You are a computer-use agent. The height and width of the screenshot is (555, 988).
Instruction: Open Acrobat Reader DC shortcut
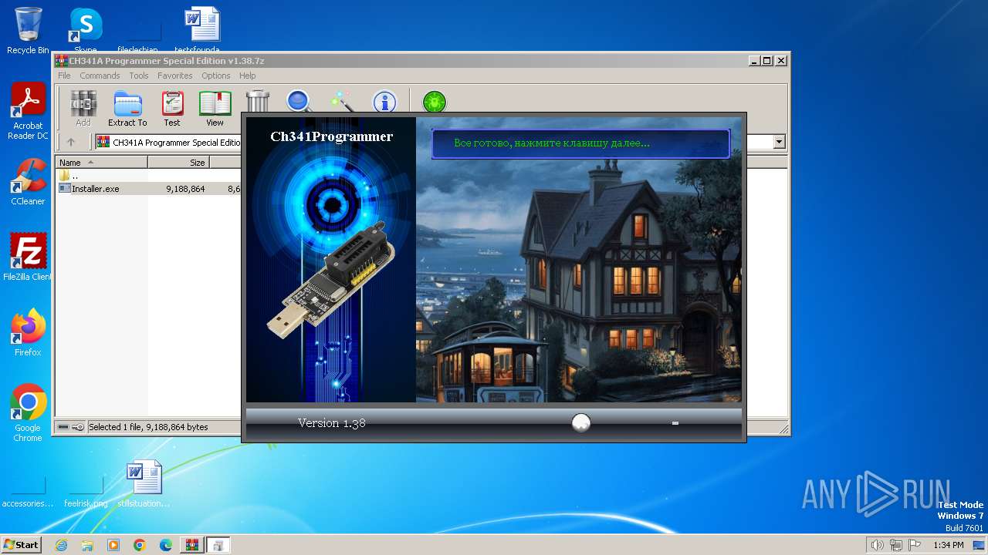coord(28,111)
